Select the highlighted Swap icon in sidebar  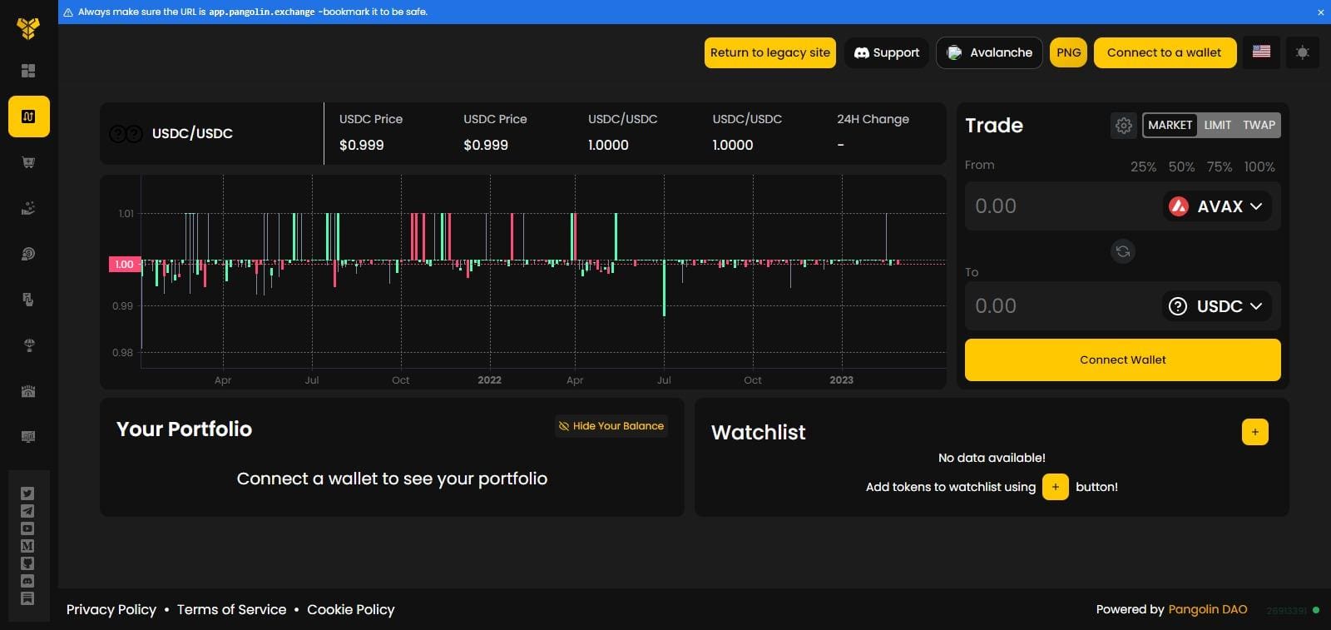28,117
